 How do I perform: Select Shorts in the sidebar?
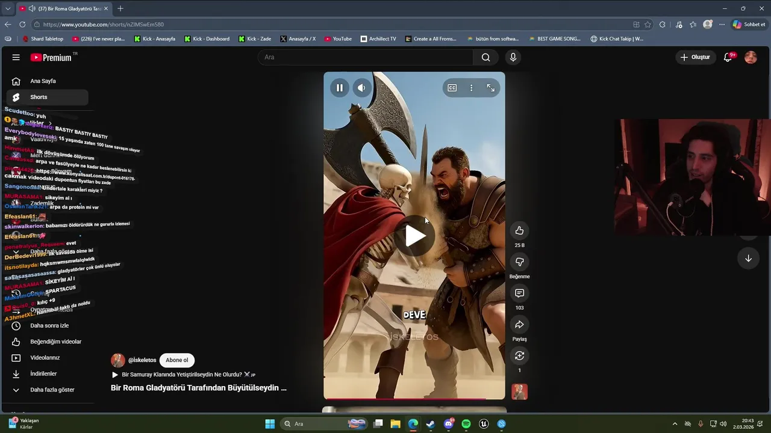(47, 97)
